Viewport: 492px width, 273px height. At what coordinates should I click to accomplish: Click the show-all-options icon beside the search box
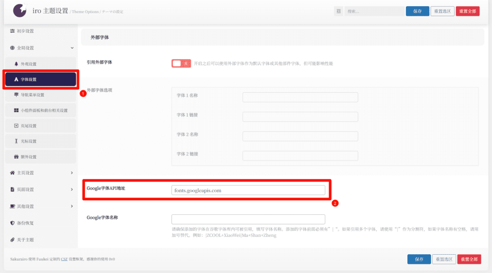point(338,11)
